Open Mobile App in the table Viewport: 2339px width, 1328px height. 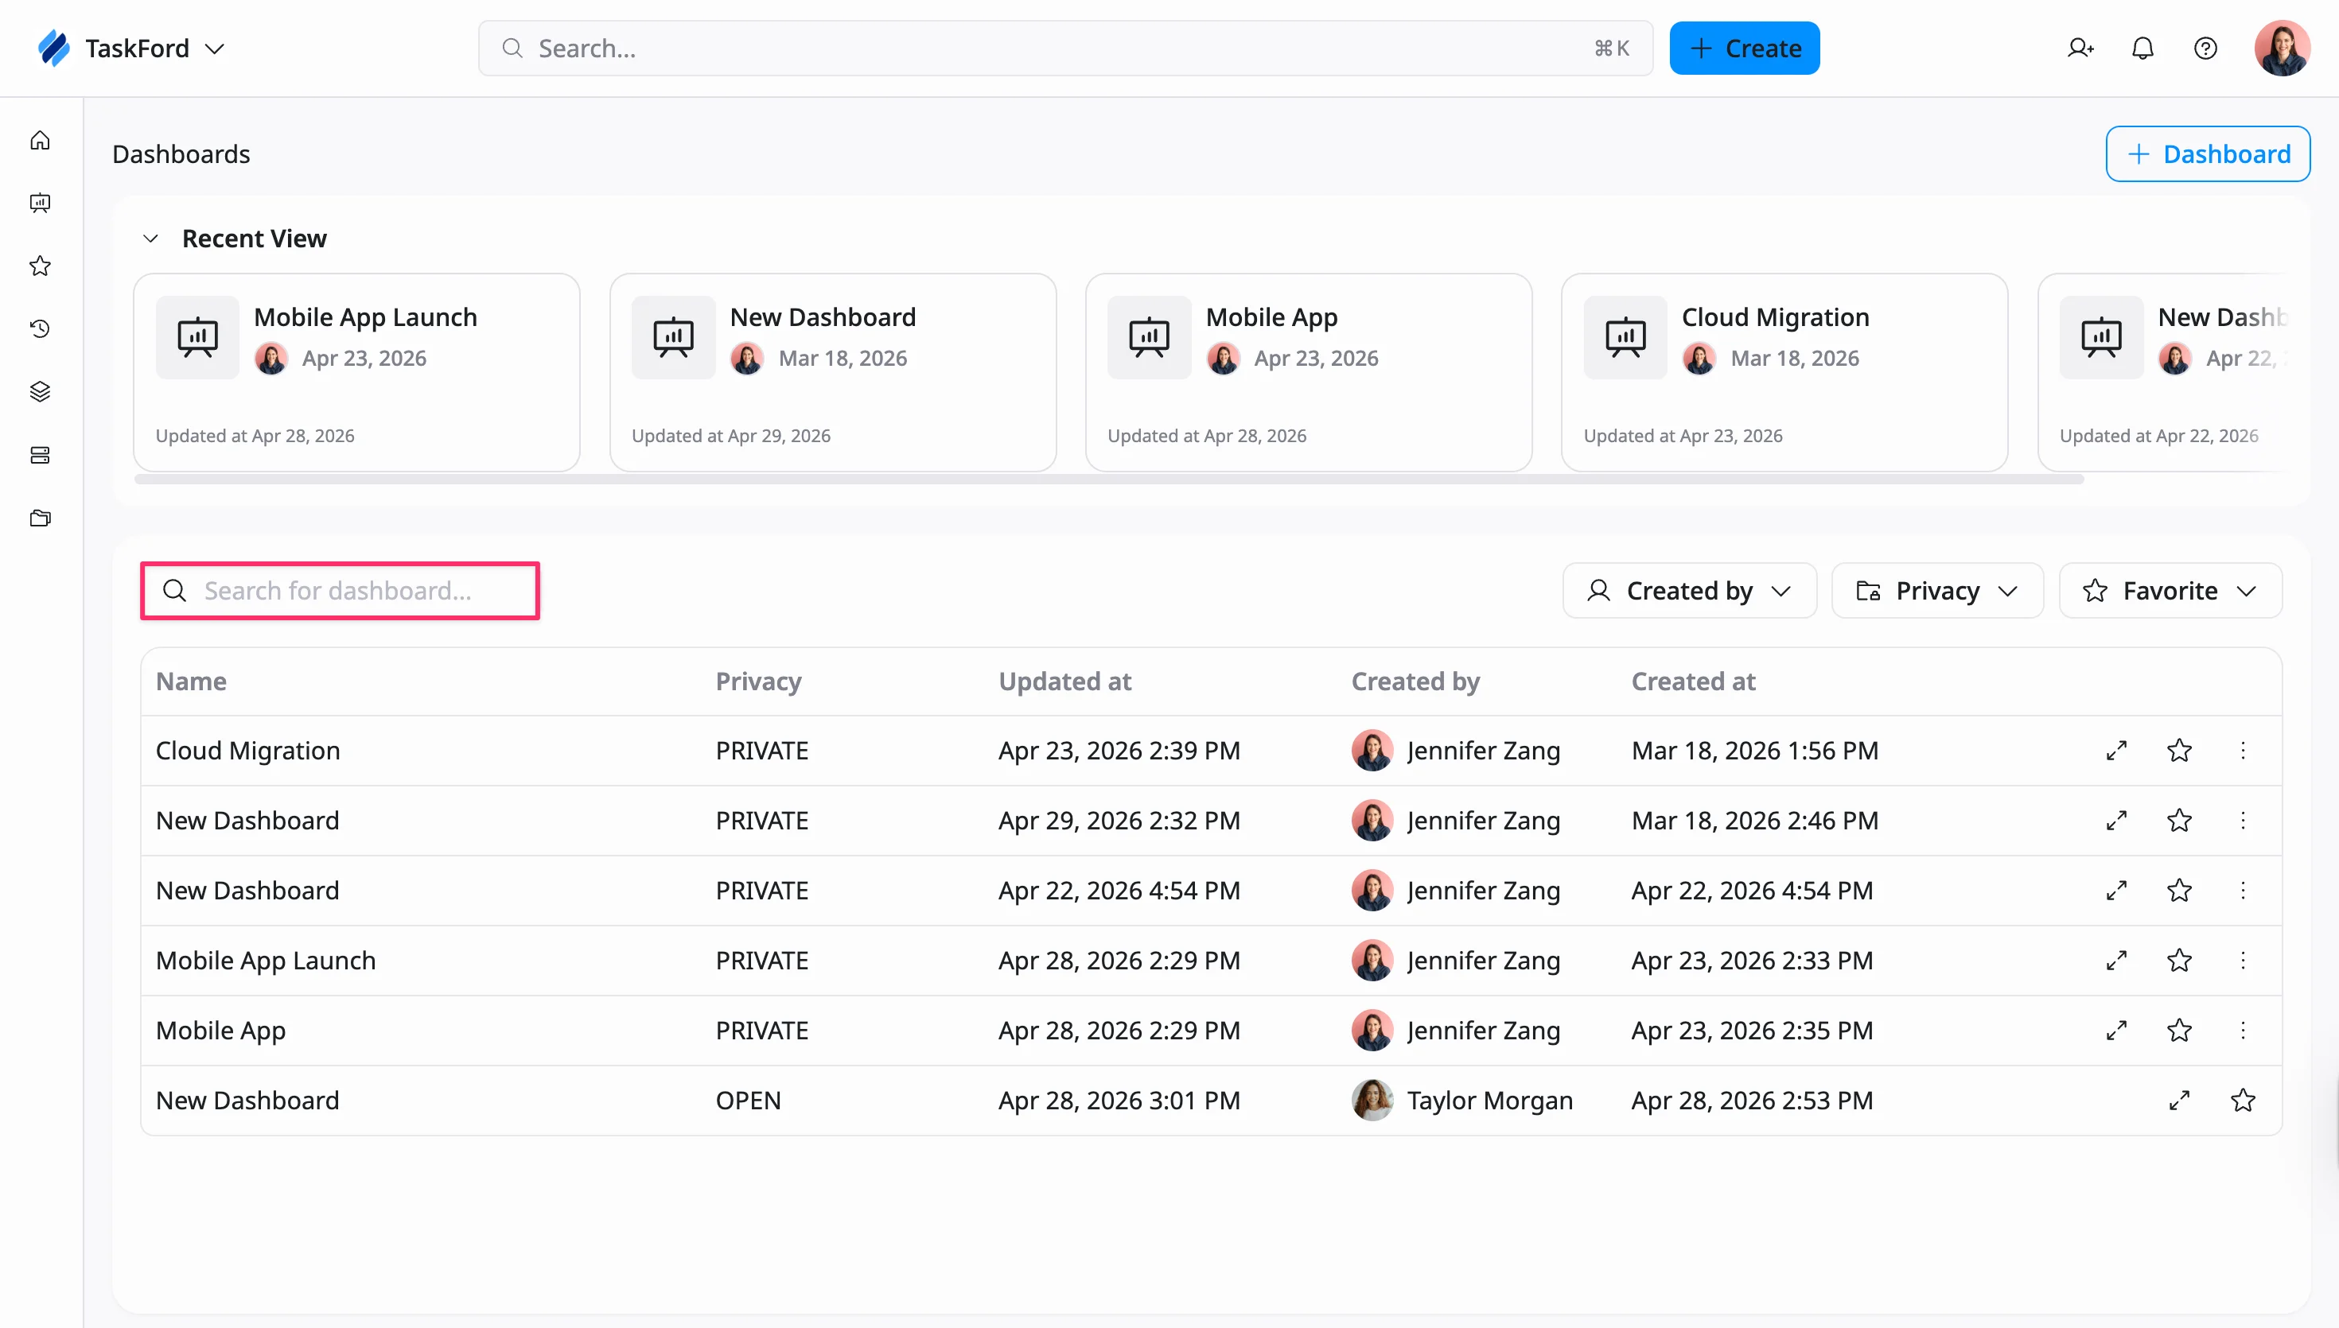[220, 1031]
